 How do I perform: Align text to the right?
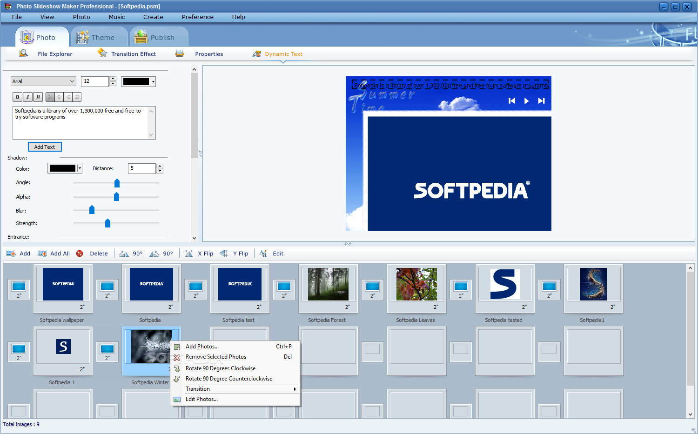(x=68, y=97)
